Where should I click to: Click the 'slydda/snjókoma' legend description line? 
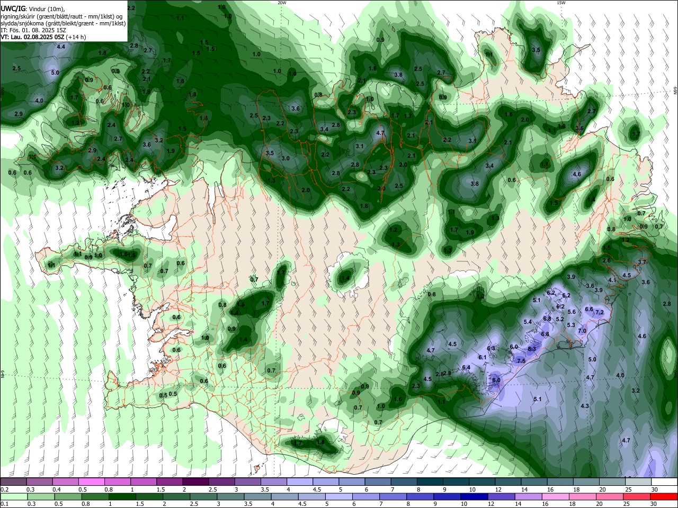pyautogui.click(x=63, y=23)
